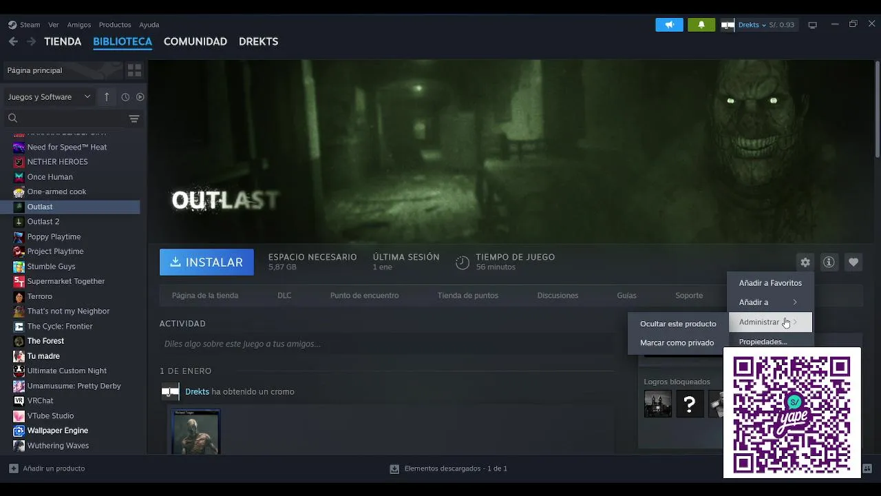Open the DLC link

coord(284,296)
